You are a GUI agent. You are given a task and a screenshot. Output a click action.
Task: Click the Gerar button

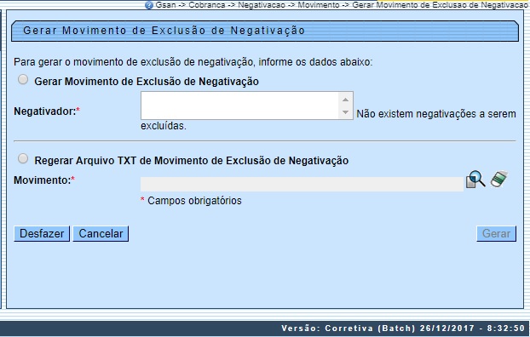(x=496, y=234)
